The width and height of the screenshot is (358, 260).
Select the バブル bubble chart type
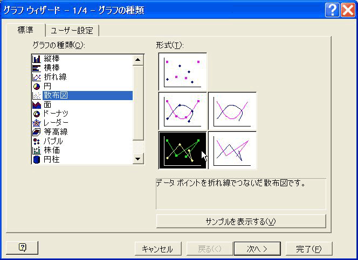pyautogui.click(x=53, y=141)
